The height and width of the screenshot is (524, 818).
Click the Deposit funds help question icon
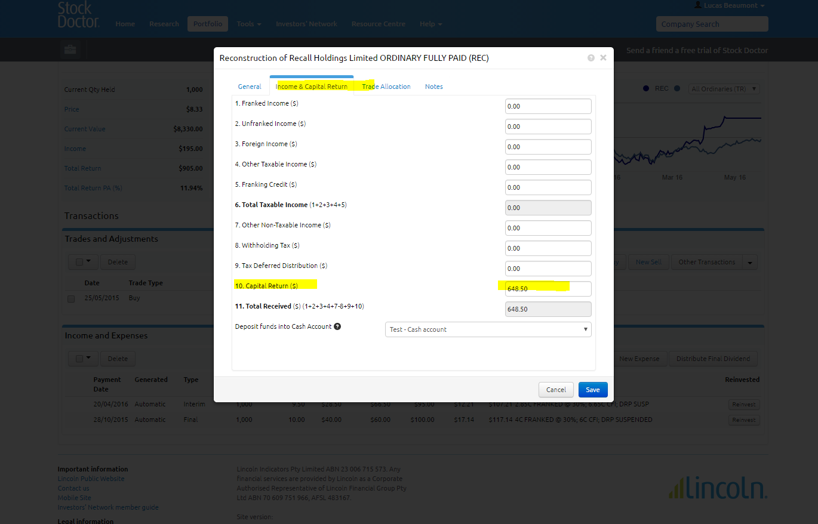pos(337,326)
